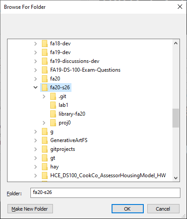Select the .git subfolder name
187x219 pixels.
click(x=62, y=96)
